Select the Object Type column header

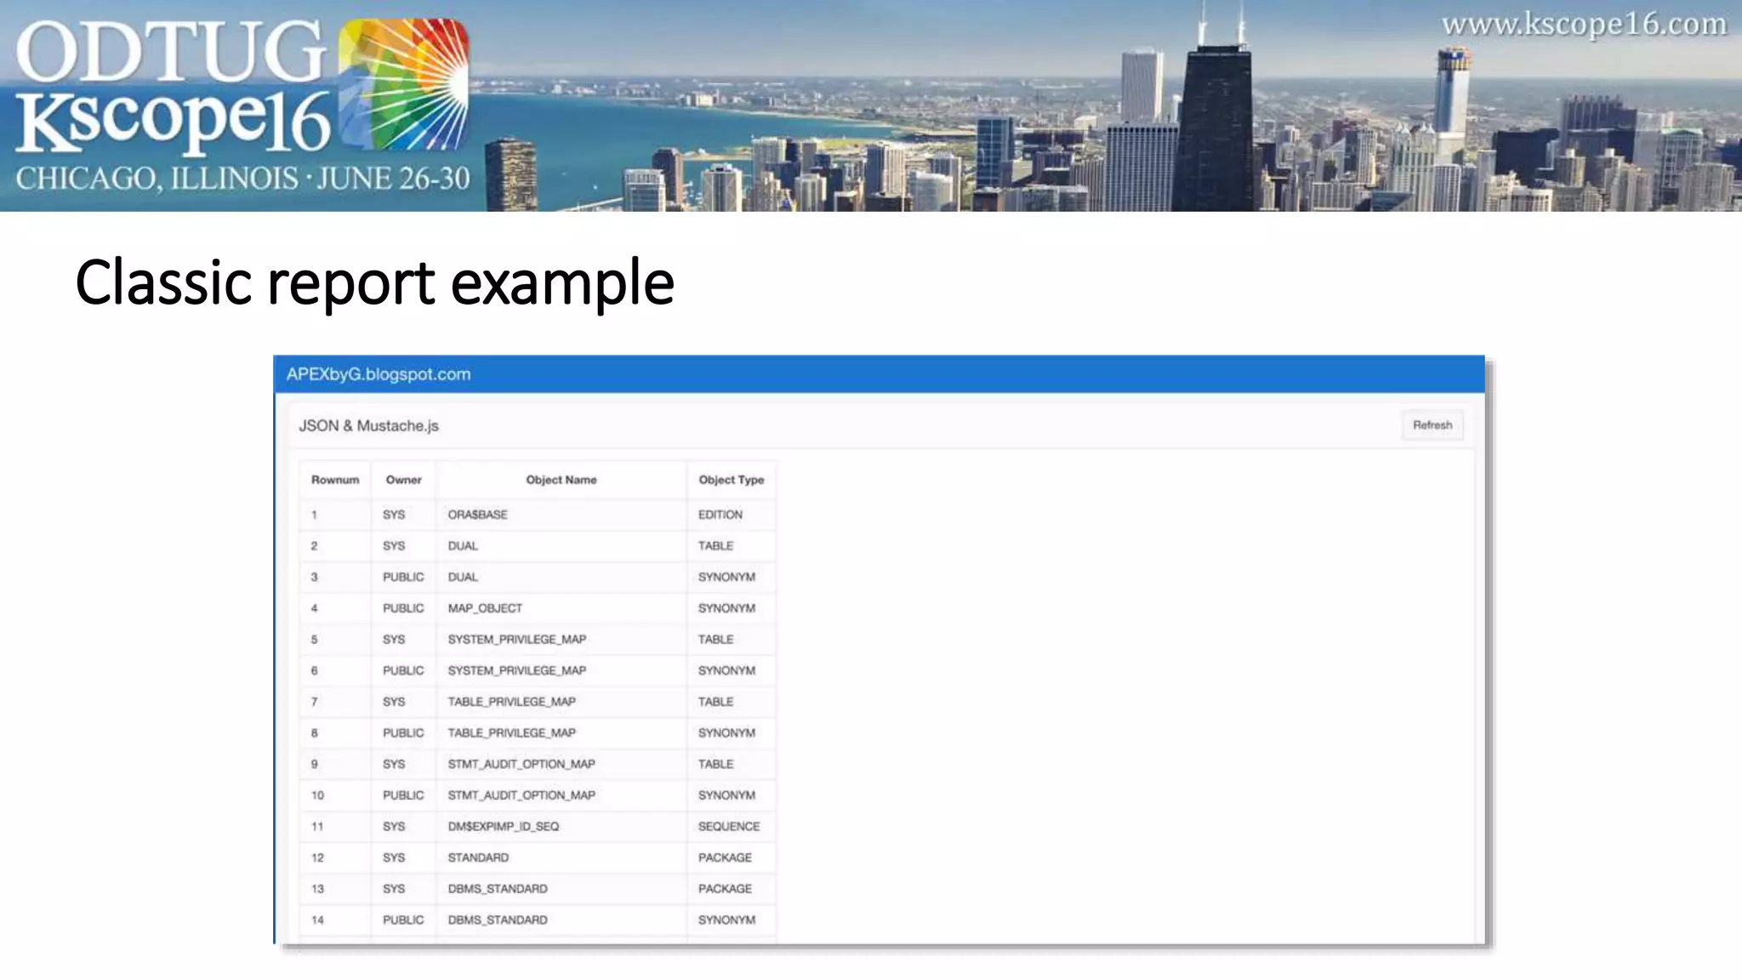click(x=732, y=480)
